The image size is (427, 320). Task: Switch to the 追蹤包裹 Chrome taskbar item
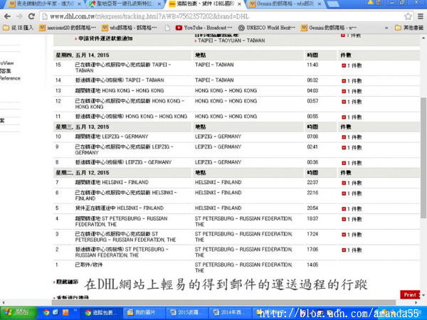(101, 313)
